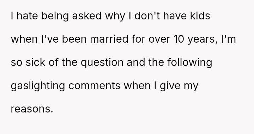Click the word "give" in the fourth line
Viewport: 254px width, 134px height.
tap(170, 86)
